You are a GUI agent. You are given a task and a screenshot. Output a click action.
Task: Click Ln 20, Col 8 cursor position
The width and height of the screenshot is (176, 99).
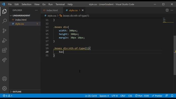[x=91, y=96]
